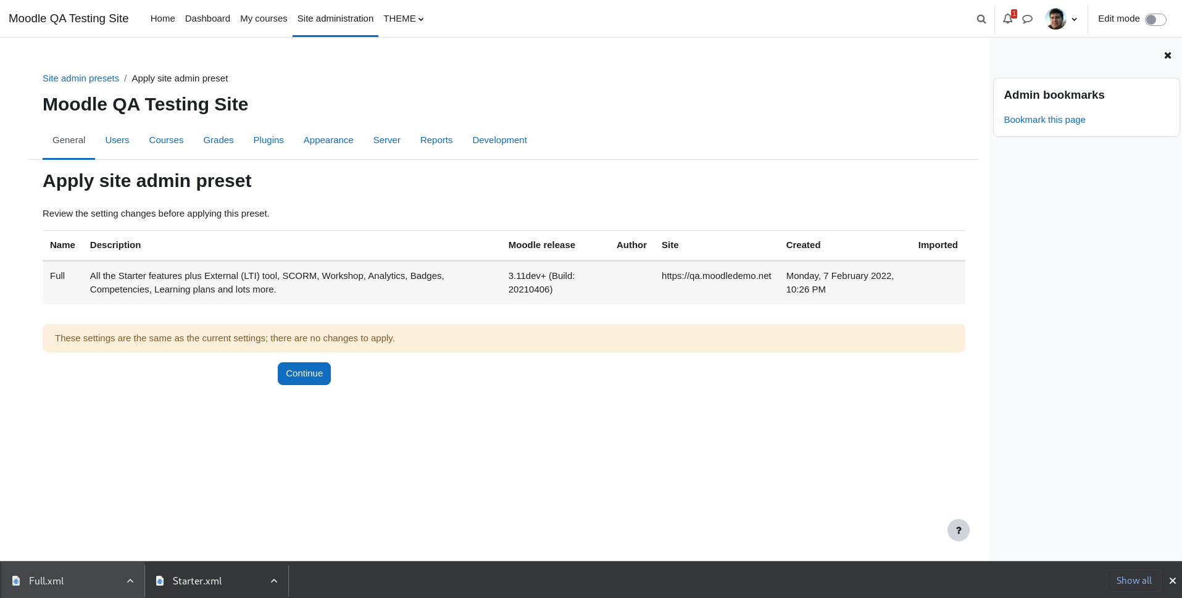Open the search magnifier icon
The height and width of the screenshot is (598, 1182).
(981, 19)
